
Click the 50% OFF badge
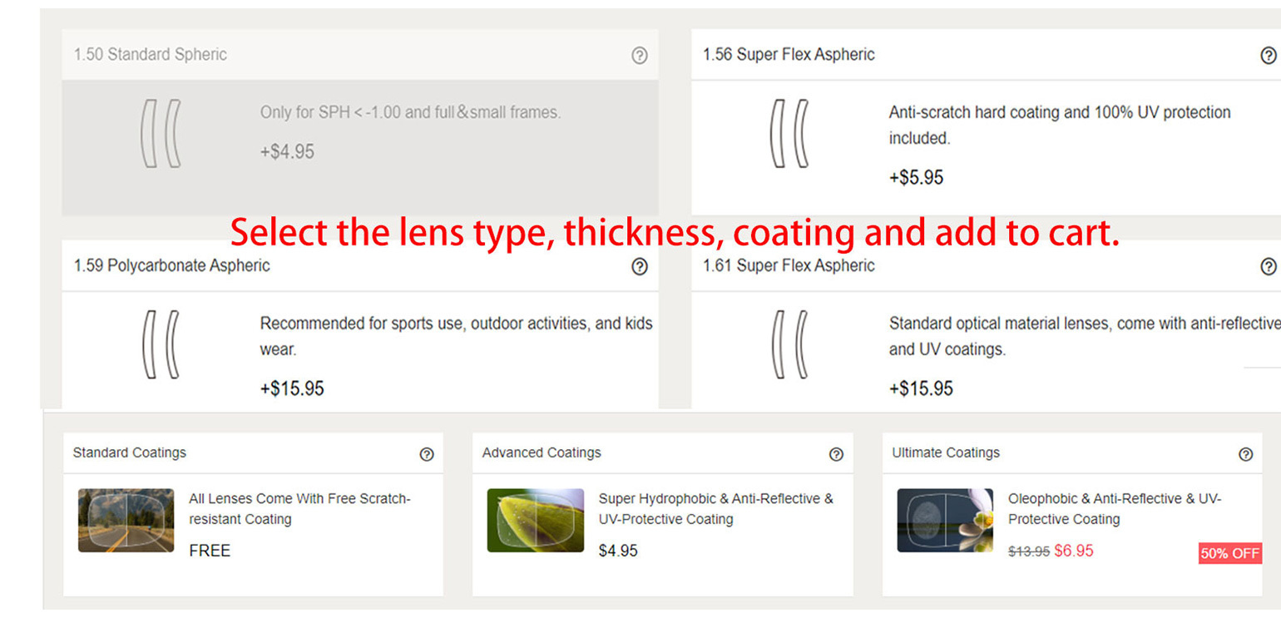(x=1229, y=553)
